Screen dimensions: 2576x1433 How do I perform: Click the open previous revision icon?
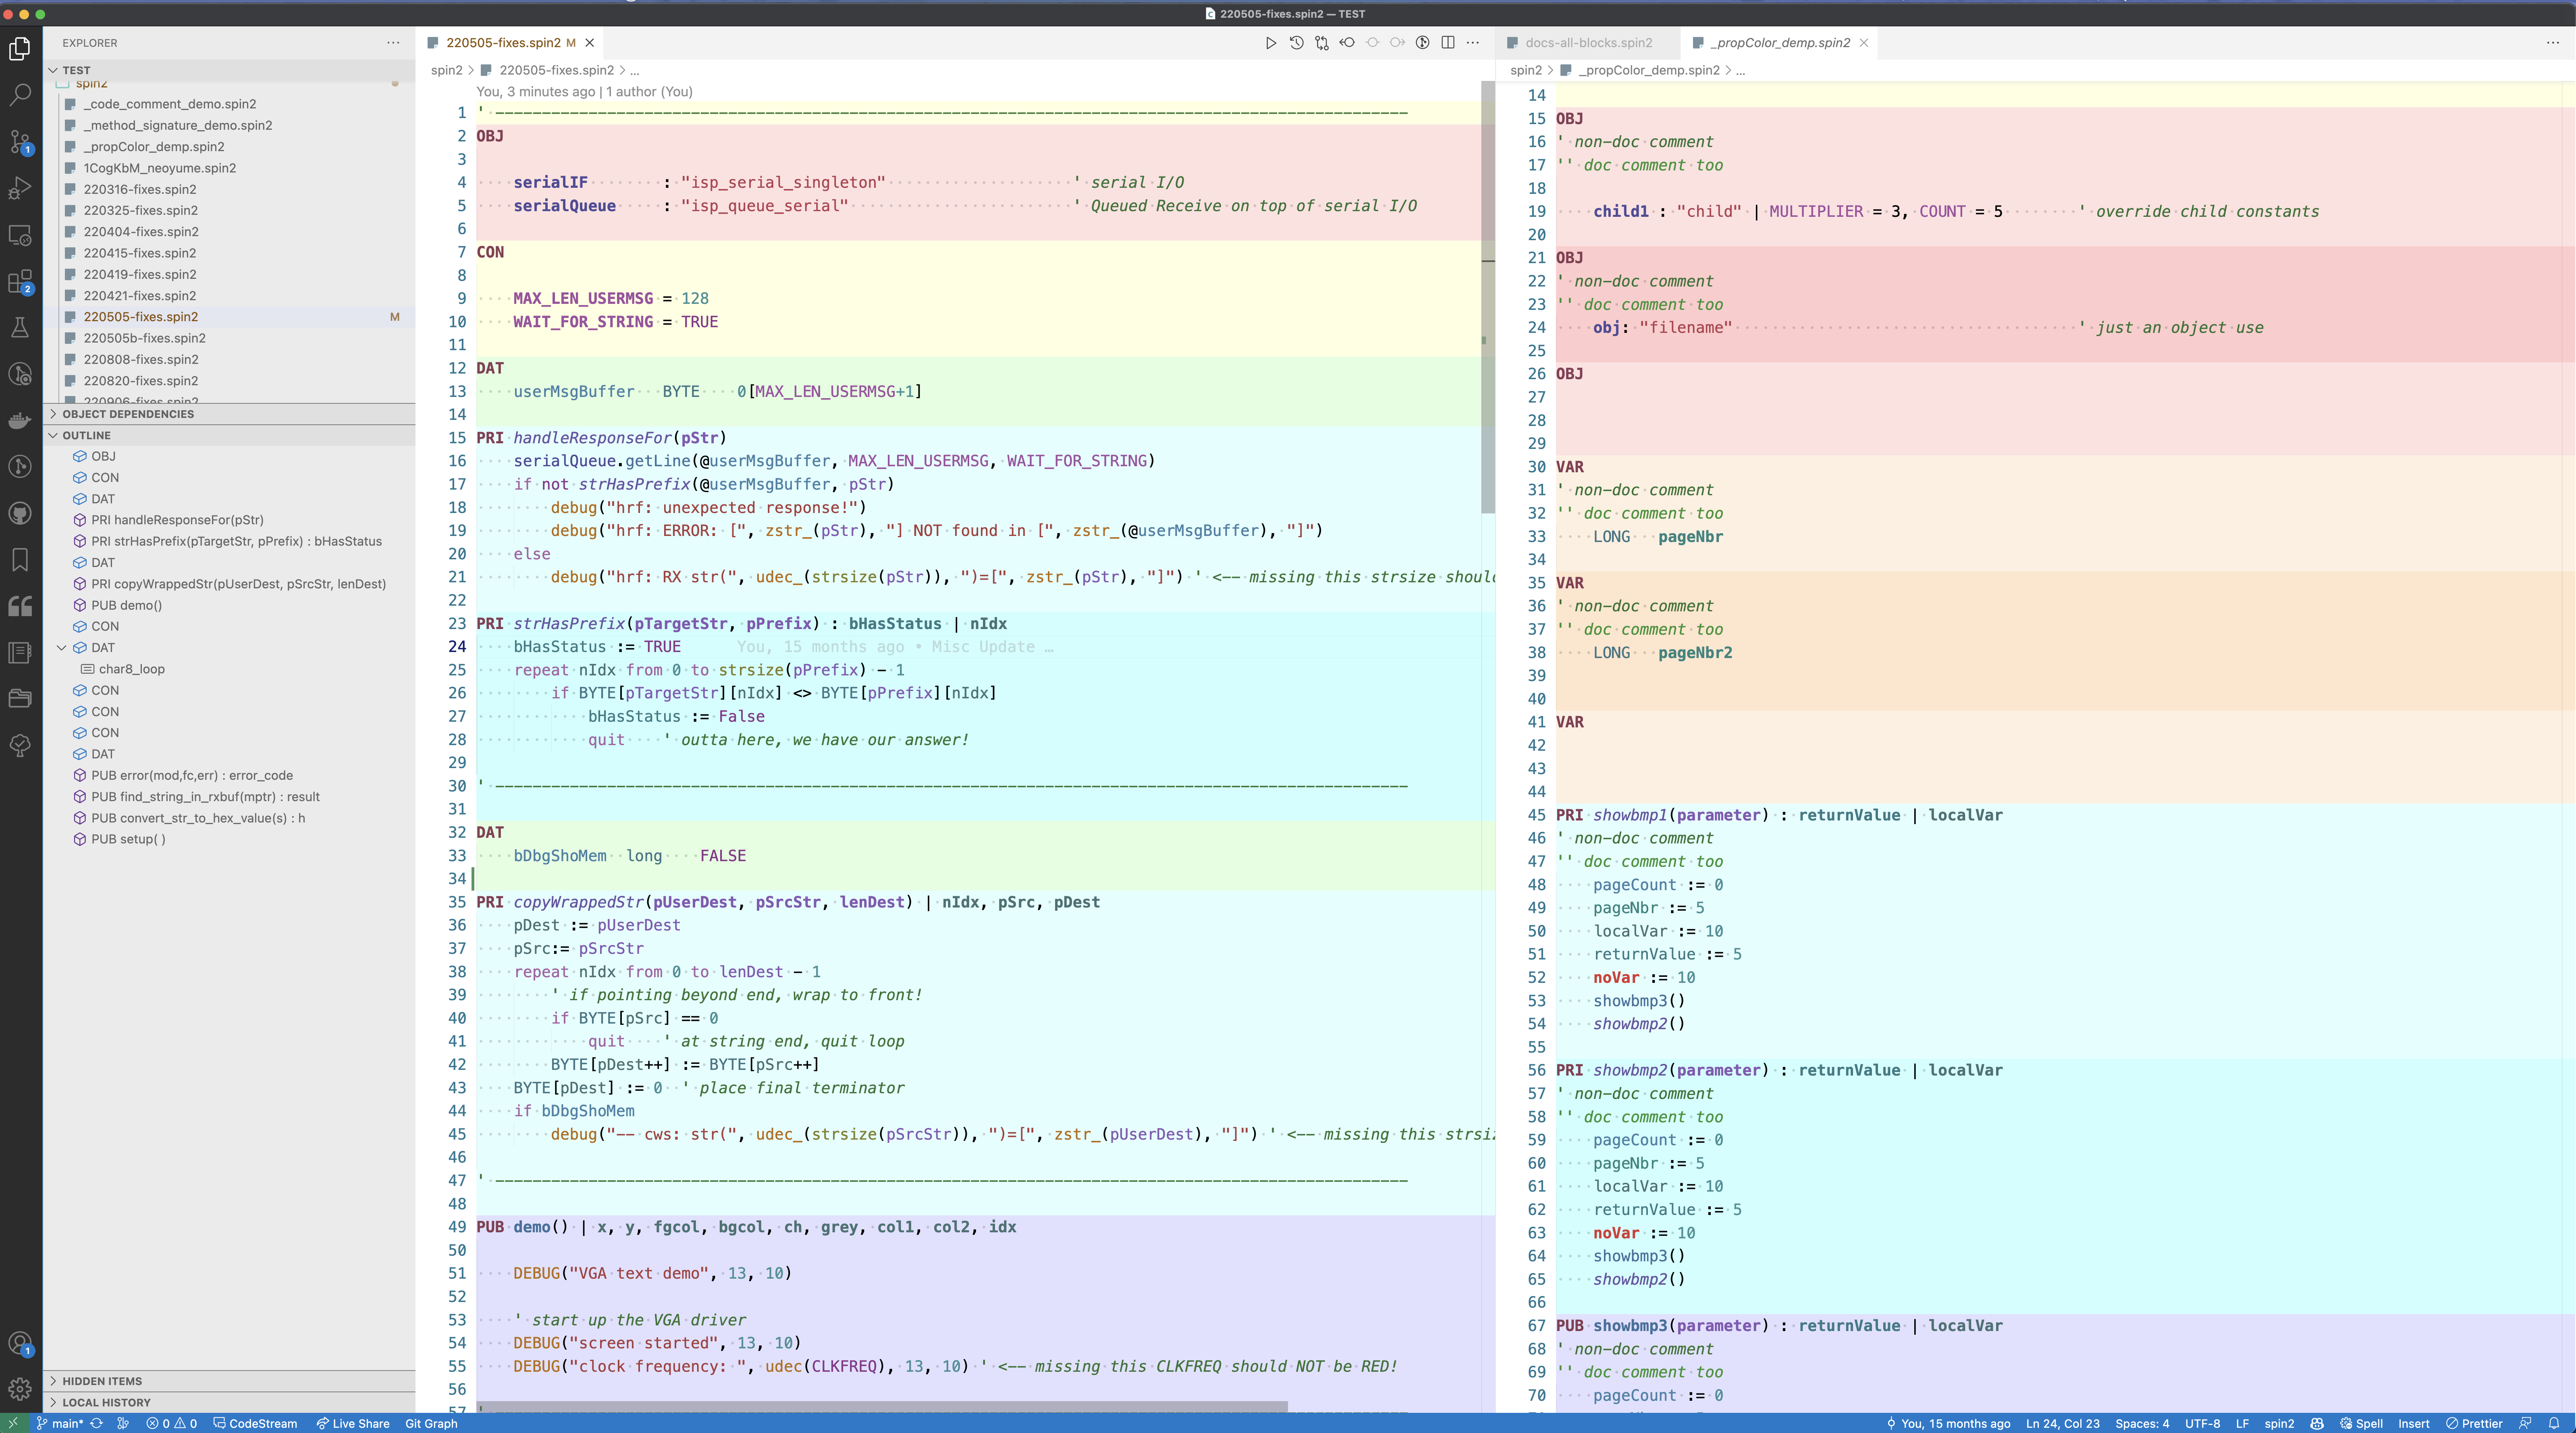[1347, 43]
